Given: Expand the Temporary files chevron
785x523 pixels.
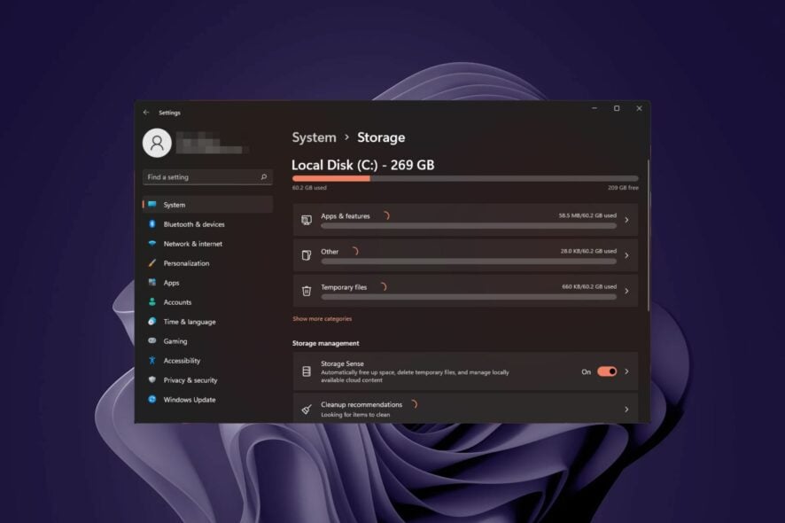Looking at the screenshot, I should [626, 291].
